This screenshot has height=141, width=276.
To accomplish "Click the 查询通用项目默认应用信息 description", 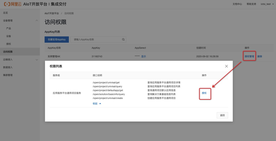I will click(162, 90).
